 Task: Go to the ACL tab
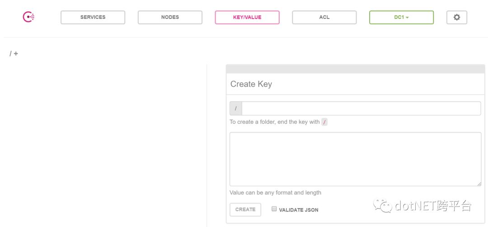click(324, 17)
